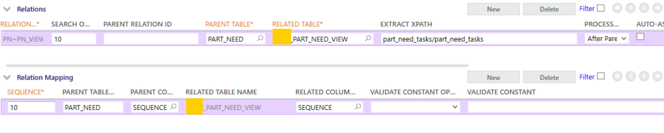
Task: Open lookup for RELATED TABLE PART_NEED_VIEW field
Action: pyautogui.click(x=368, y=38)
